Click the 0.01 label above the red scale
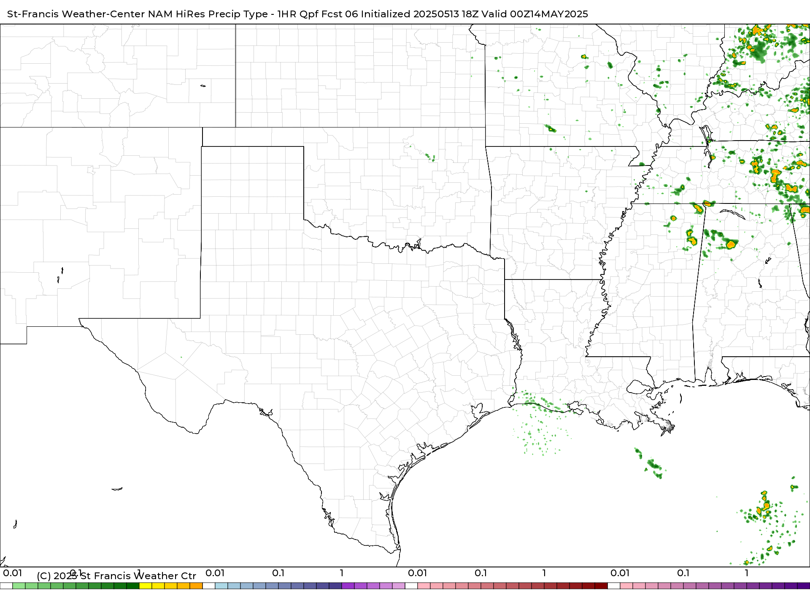 tap(418, 573)
